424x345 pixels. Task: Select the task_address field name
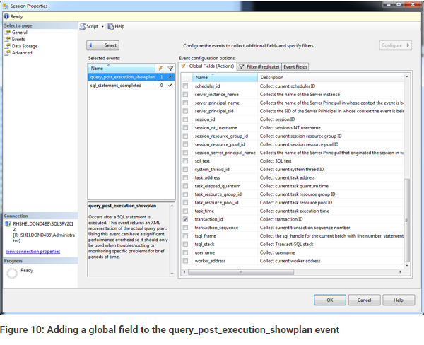(207, 177)
